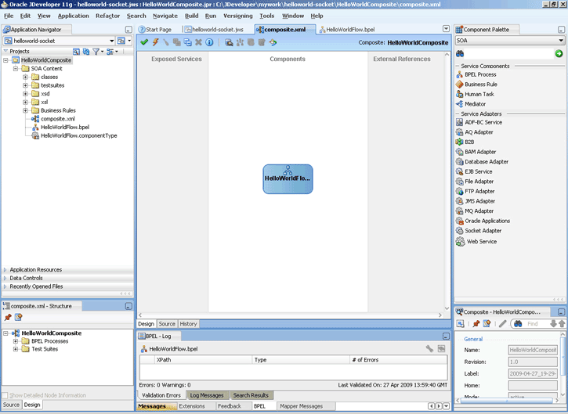Select EJB Service adapter
Screen dimensions: 568x414
pyautogui.click(x=474, y=171)
